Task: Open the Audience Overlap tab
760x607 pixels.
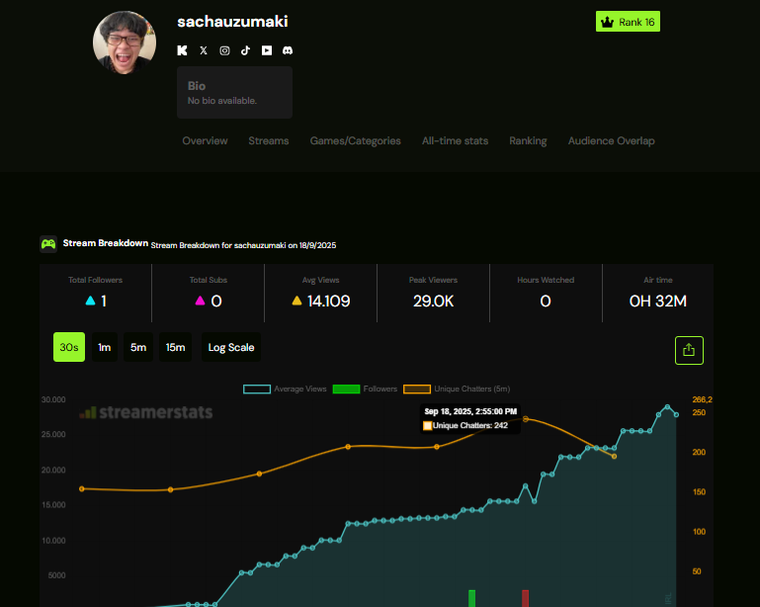Action: coord(611,141)
